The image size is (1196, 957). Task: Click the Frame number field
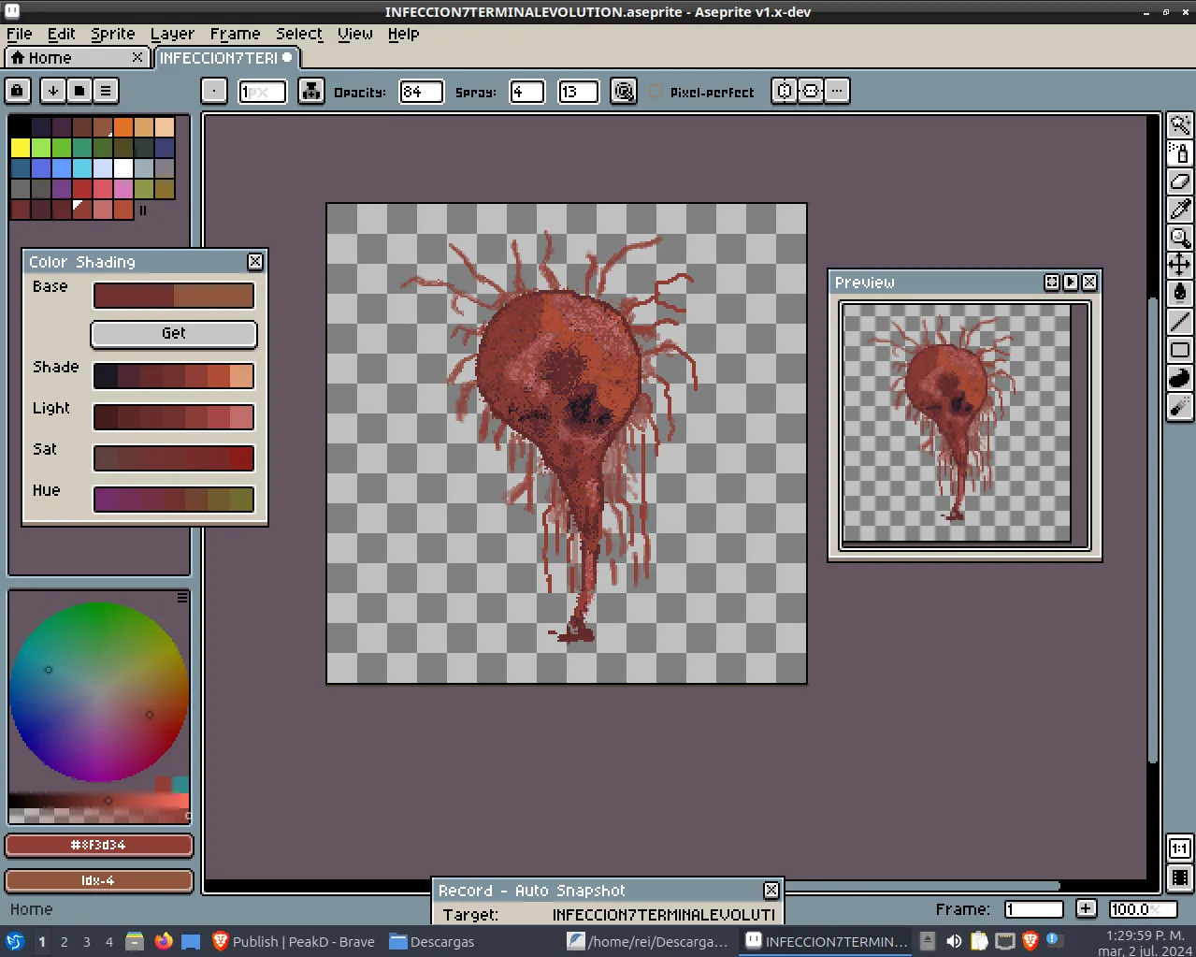[1034, 909]
